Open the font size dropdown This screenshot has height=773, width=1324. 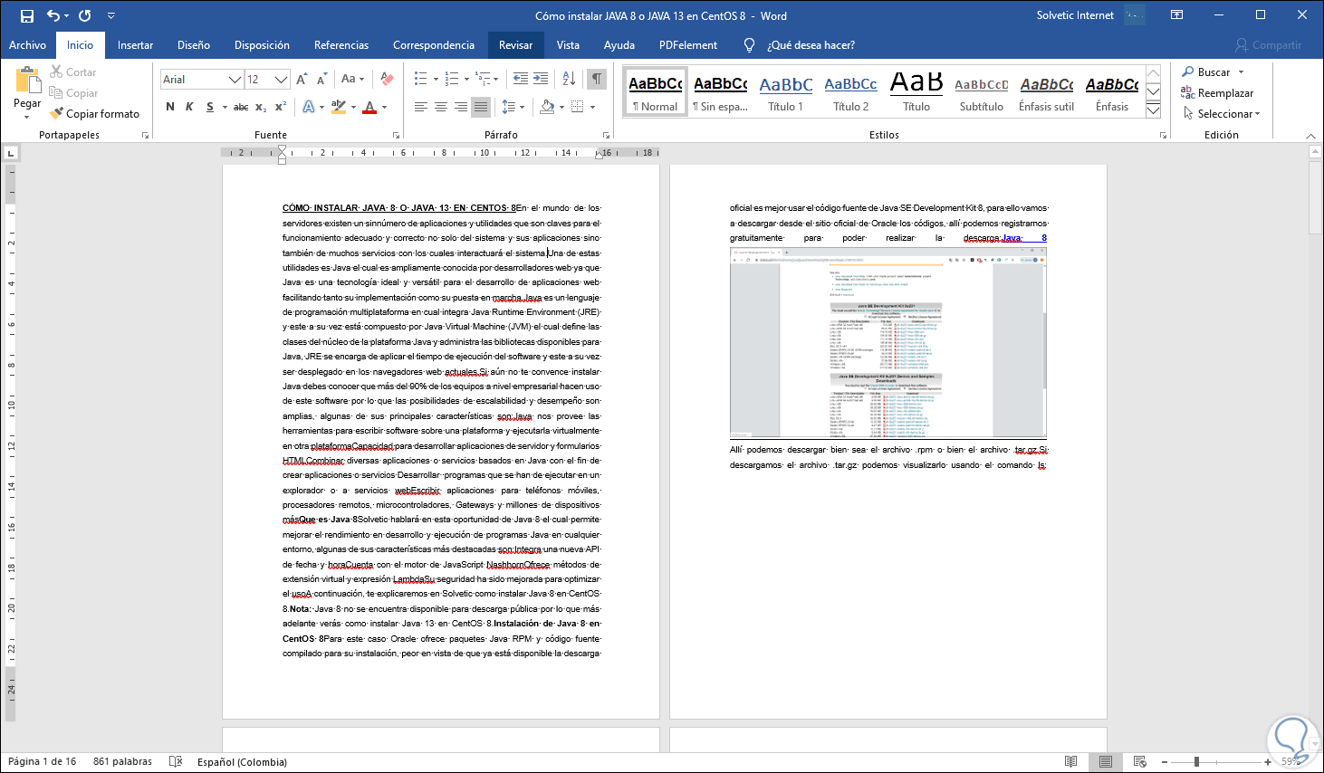tap(281, 80)
